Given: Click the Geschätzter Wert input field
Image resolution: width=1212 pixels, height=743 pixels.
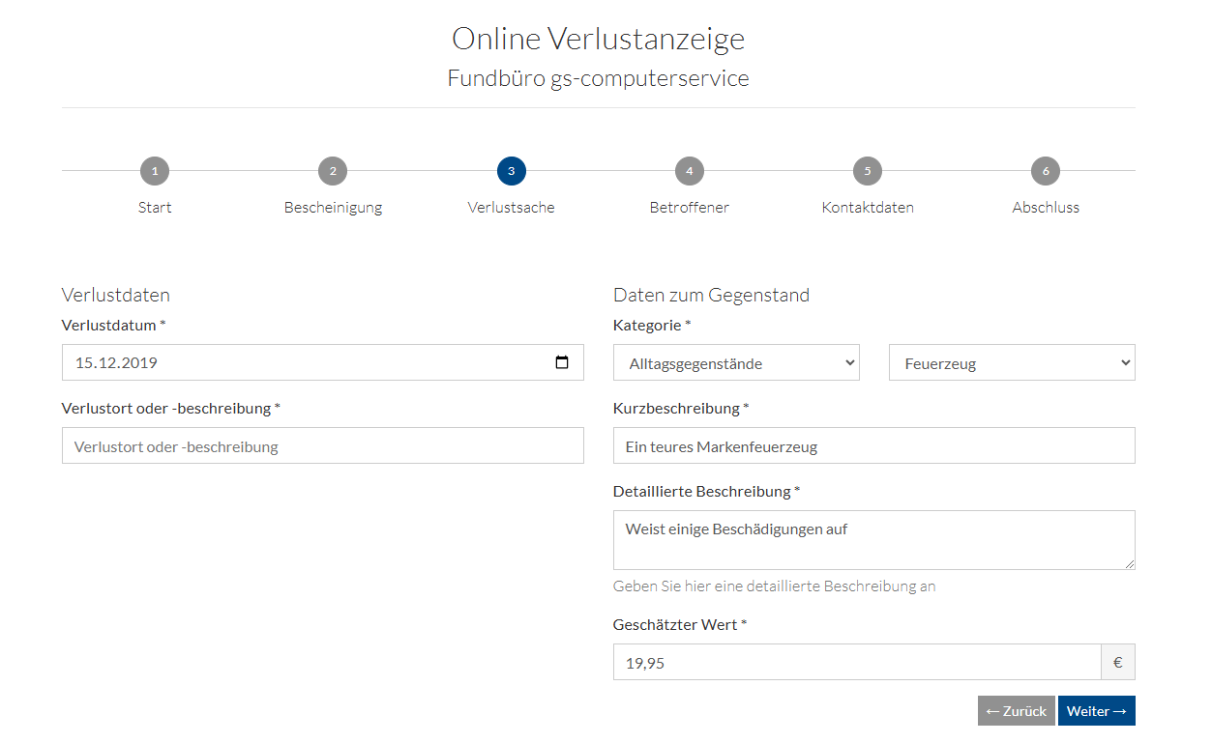Looking at the screenshot, I should click(856, 663).
